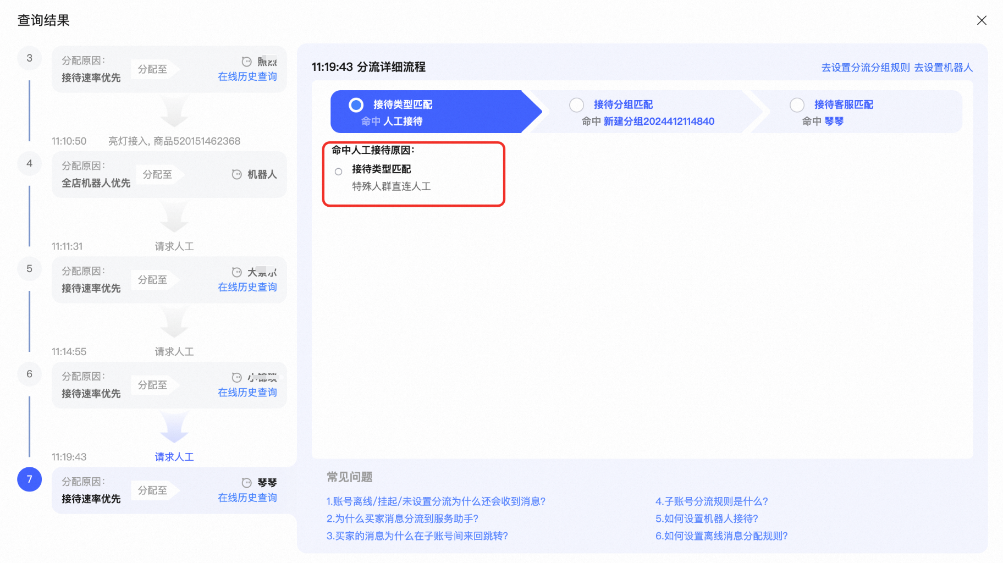Click 请求人工 event at 11:11:31
The image size is (1003, 563).
(174, 246)
